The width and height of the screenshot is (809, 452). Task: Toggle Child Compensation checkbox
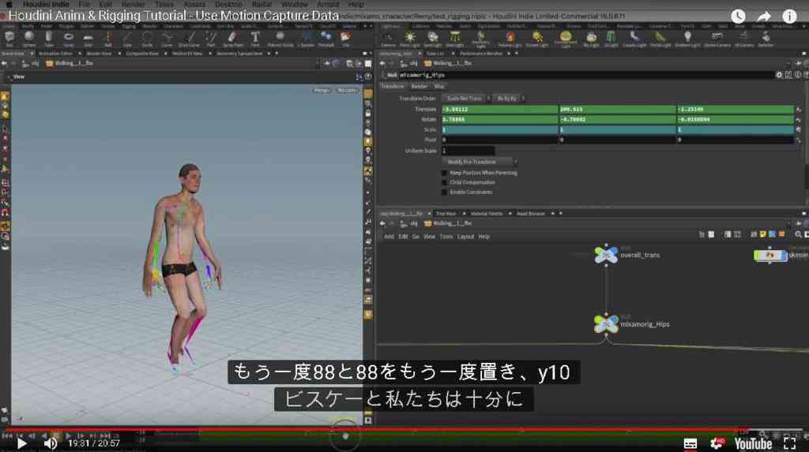(444, 182)
